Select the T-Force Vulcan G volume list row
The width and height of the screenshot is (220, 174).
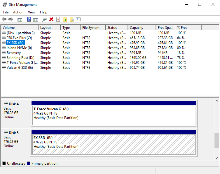tap(102, 63)
